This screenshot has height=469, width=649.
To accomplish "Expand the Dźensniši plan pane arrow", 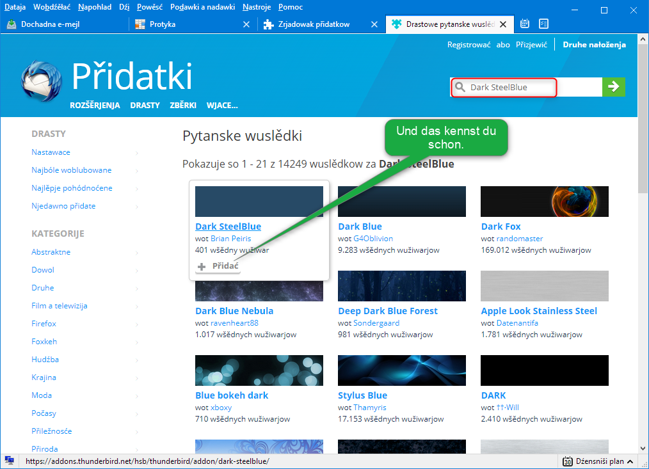I will [x=630, y=461].
